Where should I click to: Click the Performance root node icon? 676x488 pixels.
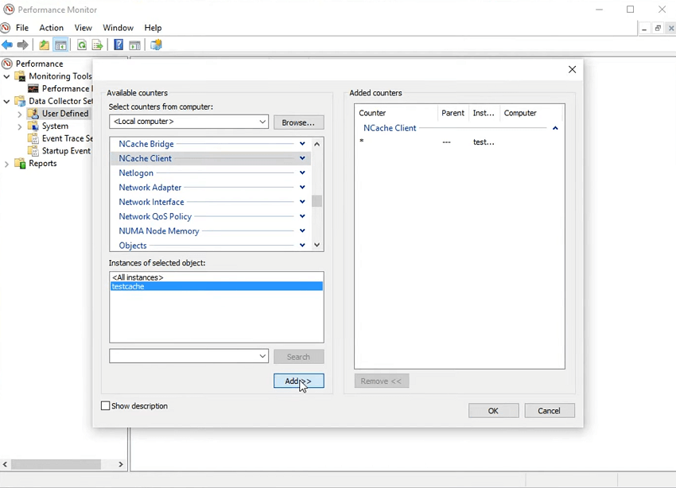tap(7, 64)
